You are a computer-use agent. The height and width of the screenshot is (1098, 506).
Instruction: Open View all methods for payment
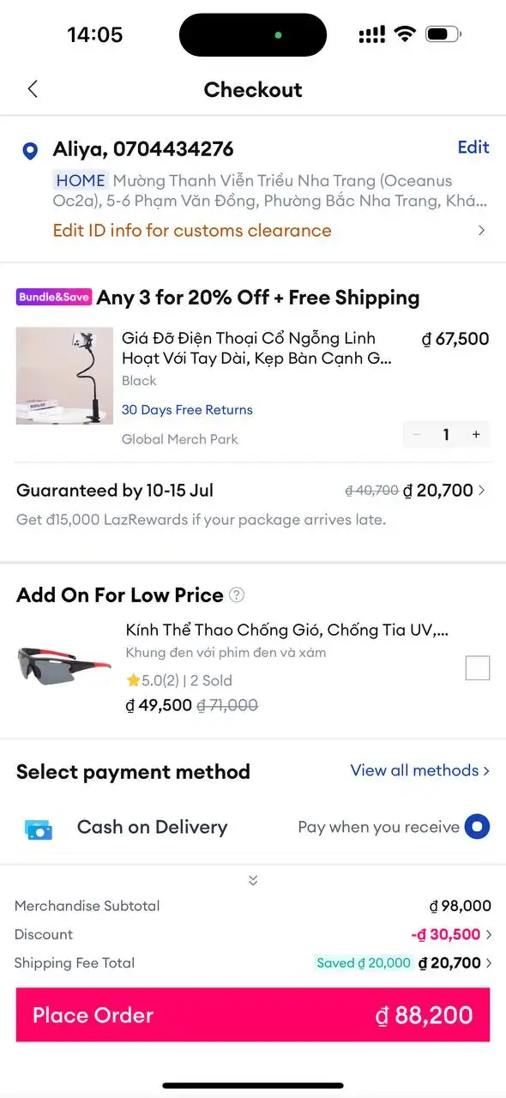click(420, 770)
